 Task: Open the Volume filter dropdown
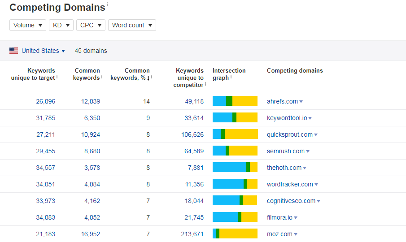(28, 25)
